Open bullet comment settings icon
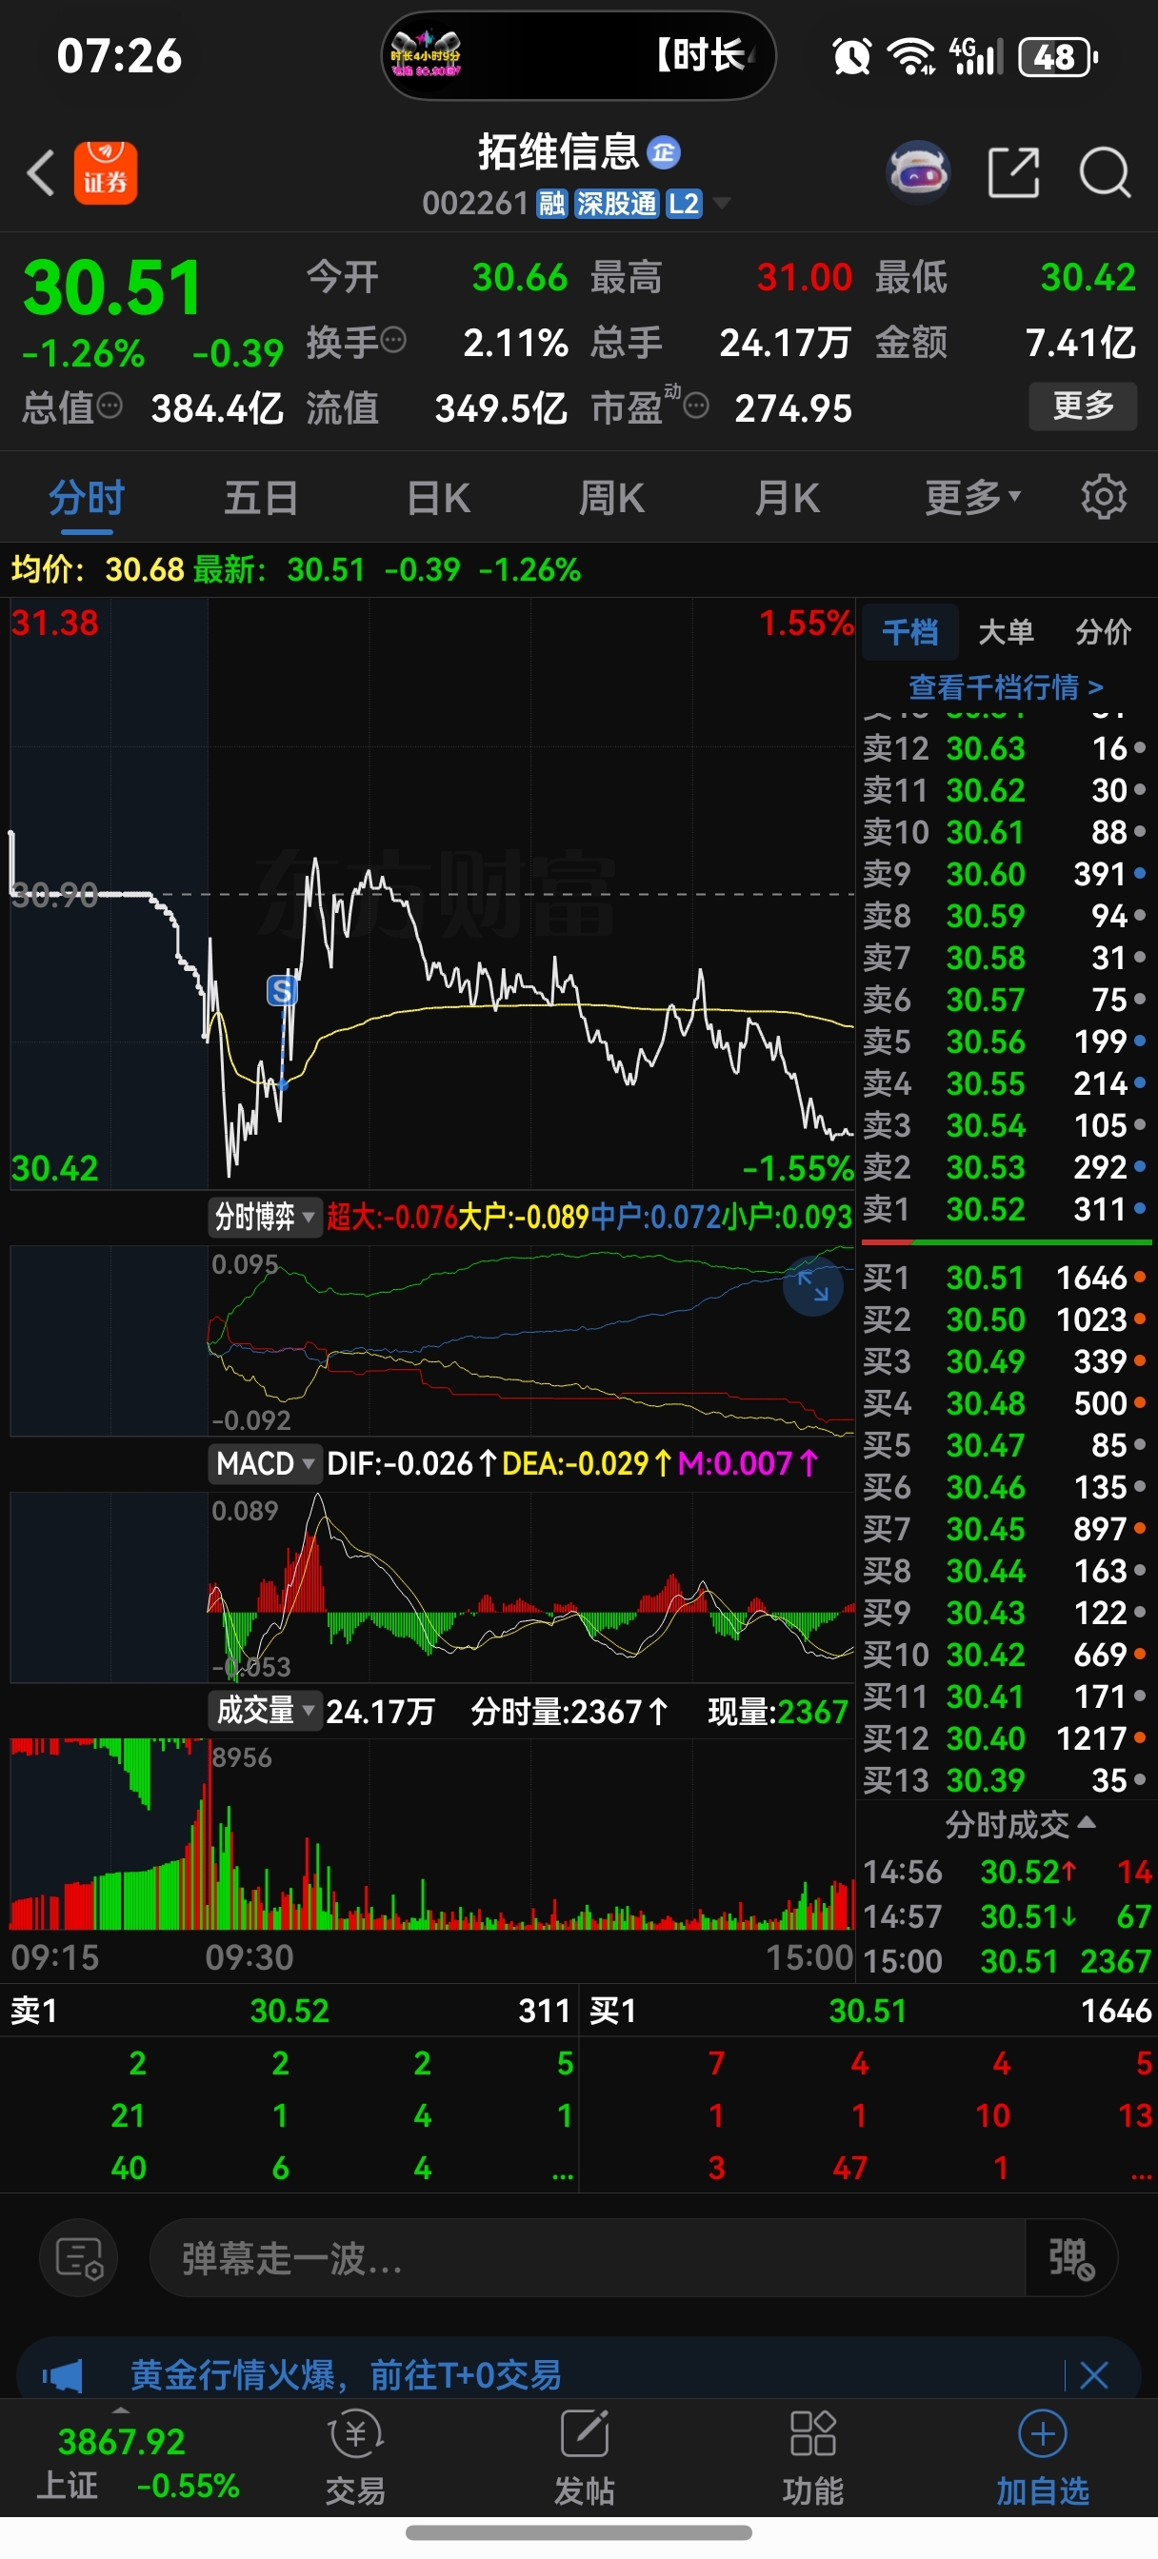 [x=78, y=2257]
